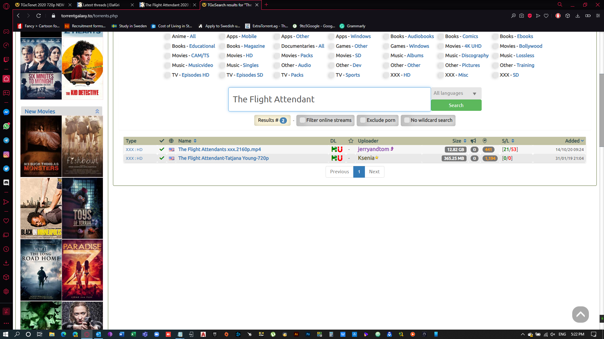Open Discord in the Opera sidebar
Screen dimensions: 604x339
tap(6, 182)
